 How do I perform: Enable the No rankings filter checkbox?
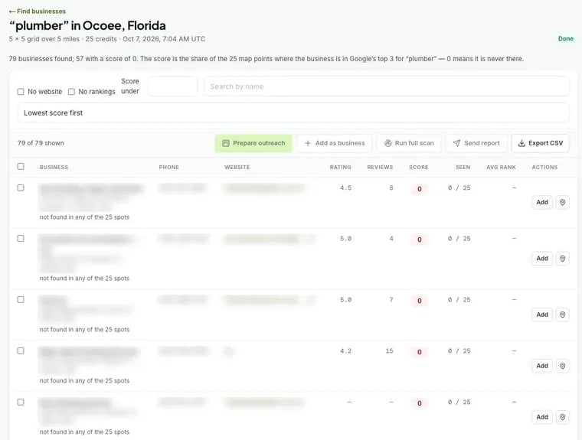(71, 92)
